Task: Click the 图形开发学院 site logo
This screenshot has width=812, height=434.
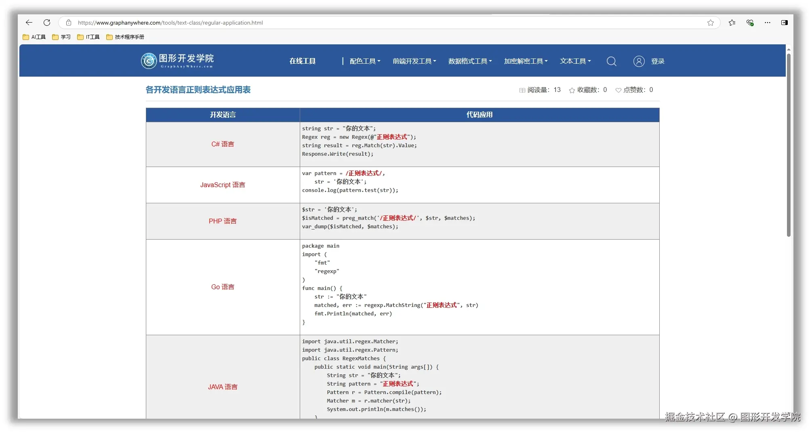Action: 177,61
